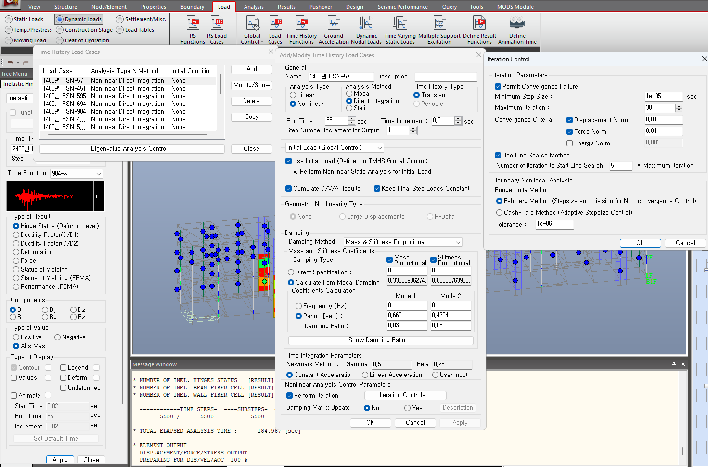Select Construction Stage radio option
This screenshot has height=467, width=708.
[x=60, y=30]
